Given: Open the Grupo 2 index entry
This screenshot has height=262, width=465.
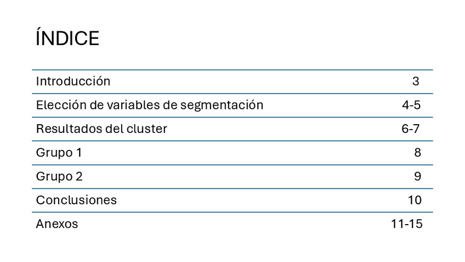Looking at the screenshot, I should tap(59, 176).
